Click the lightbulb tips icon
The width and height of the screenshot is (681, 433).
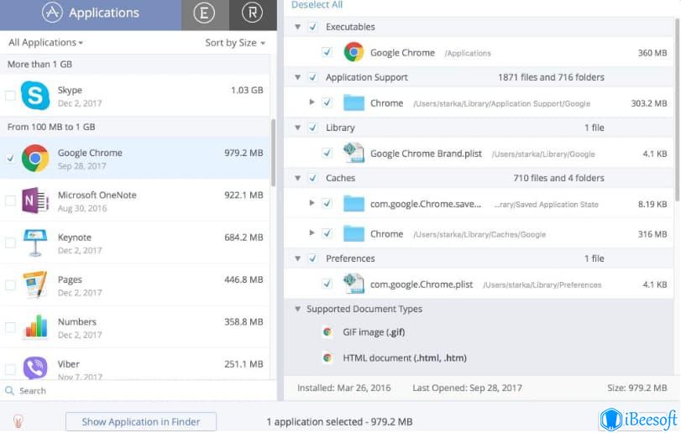(x=18, y=421)
